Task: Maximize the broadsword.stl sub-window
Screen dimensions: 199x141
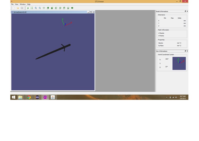Action: [x=91, y=12]
